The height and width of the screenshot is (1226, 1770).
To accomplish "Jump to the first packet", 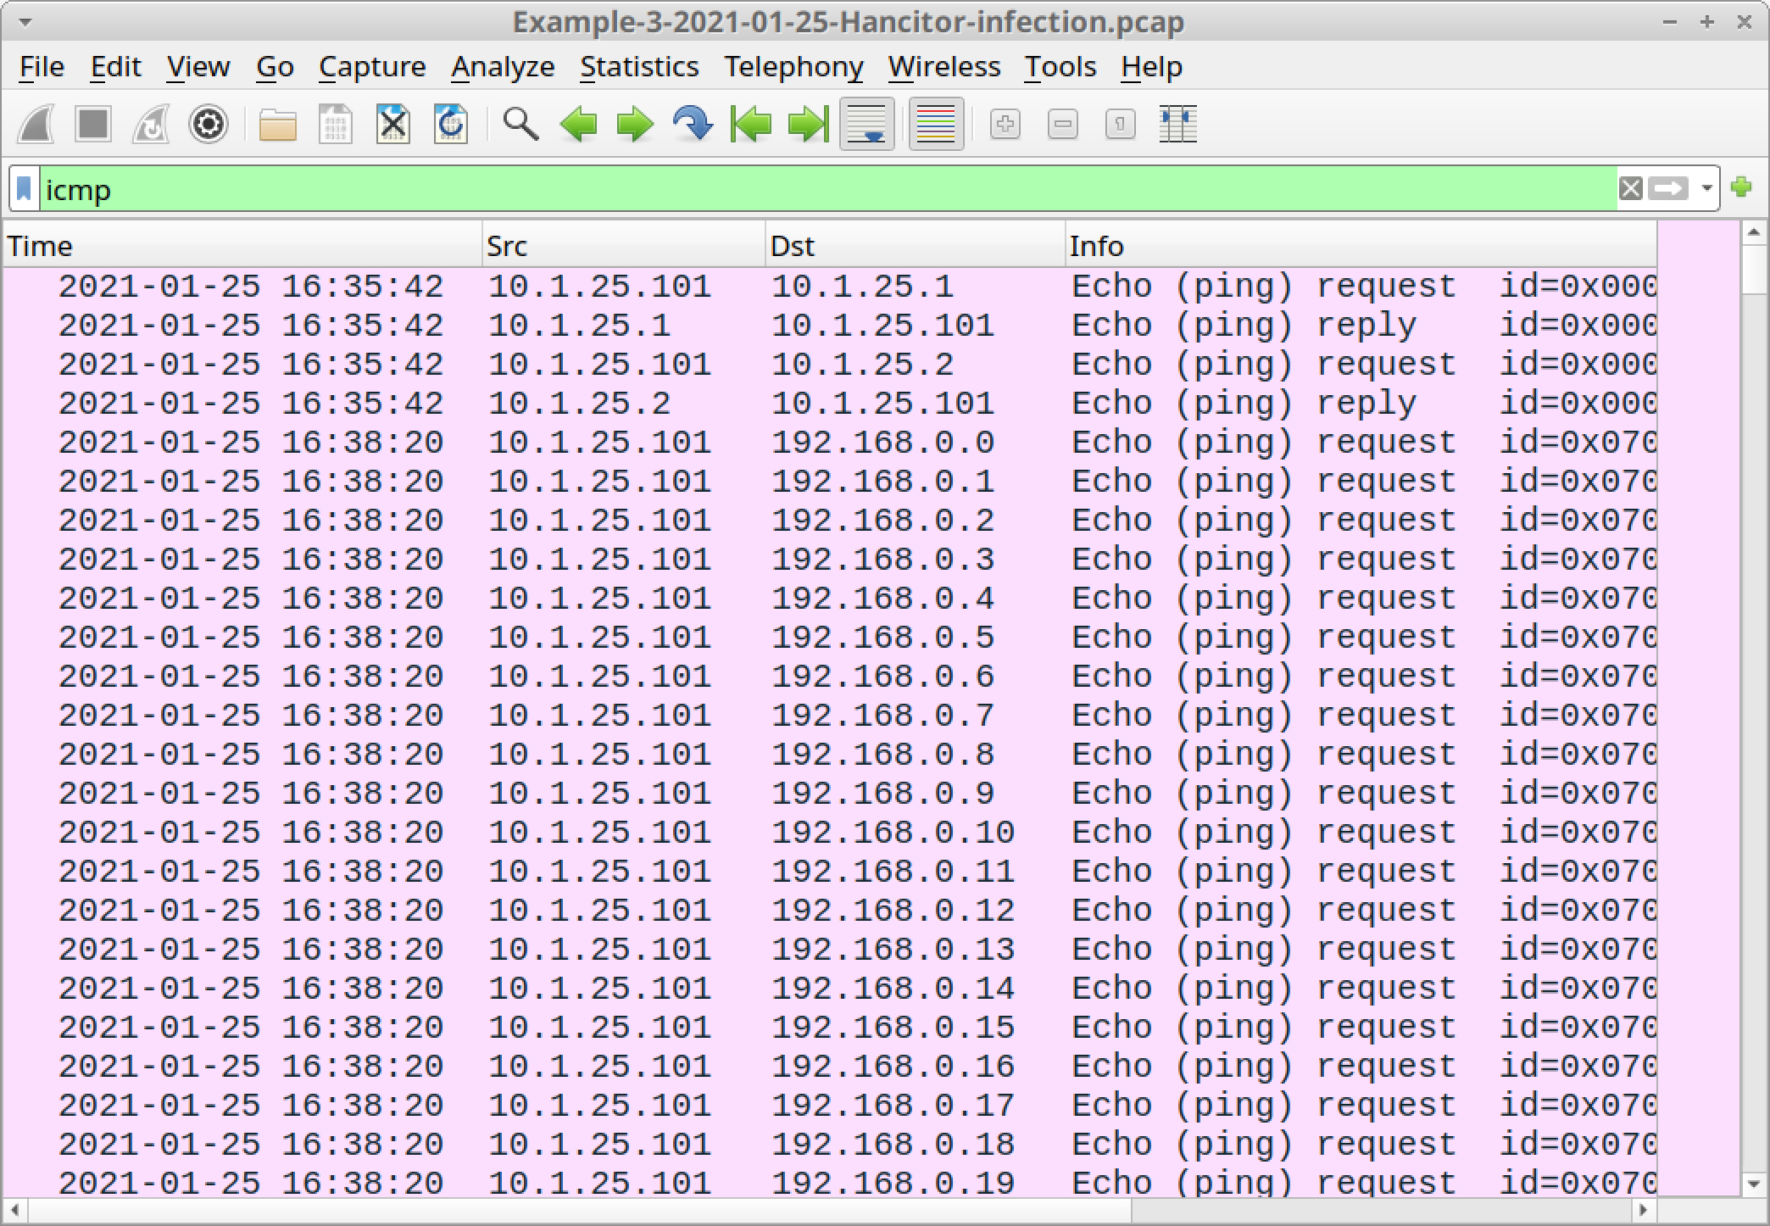I will 750,125.
